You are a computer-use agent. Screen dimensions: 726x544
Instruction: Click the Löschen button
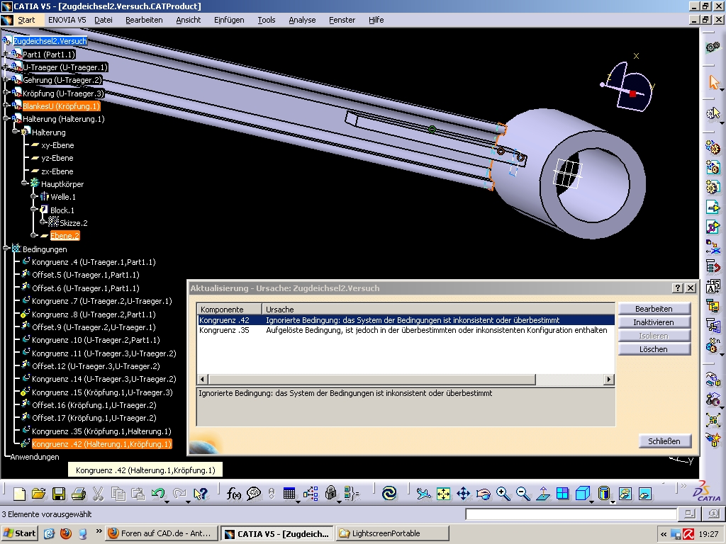[654, 348]
